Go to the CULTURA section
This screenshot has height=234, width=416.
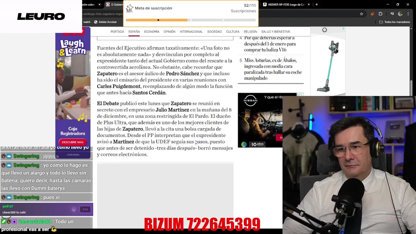233,32
